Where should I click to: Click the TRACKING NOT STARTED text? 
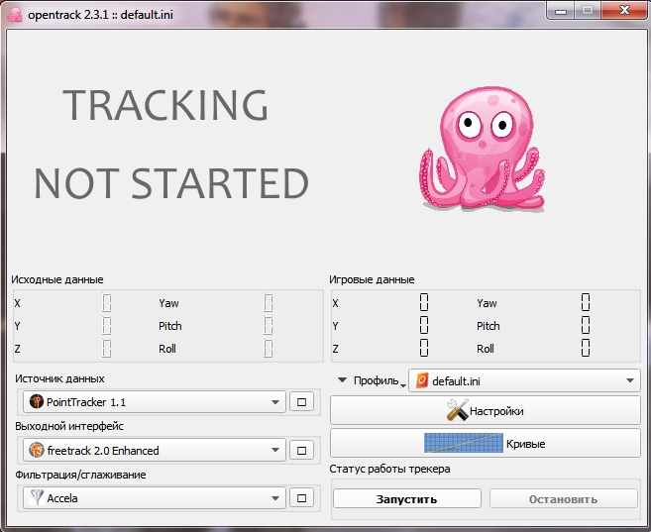(x=171, y=144)
